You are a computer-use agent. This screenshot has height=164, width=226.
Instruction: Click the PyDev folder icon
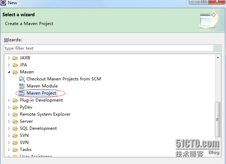15,107
